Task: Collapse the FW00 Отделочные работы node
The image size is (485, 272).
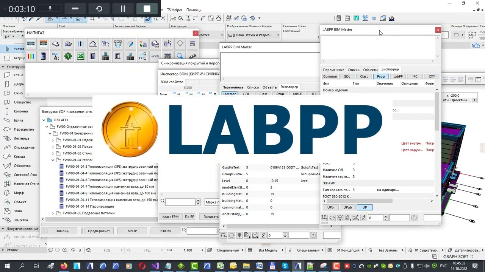Action: [47, 127]
